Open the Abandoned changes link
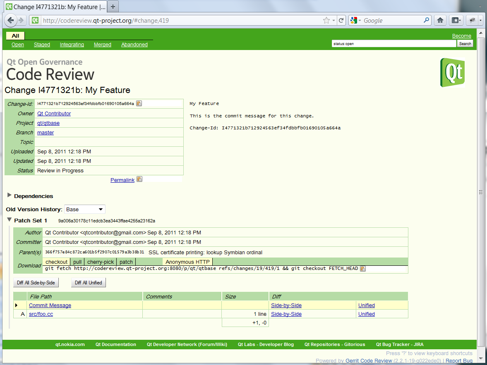The image size is (487, 365). tap(134, 44)
